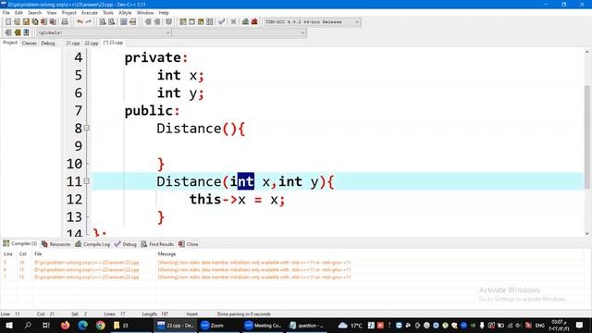592x333 pixels.
Task: Collapse code fold marker on line 11
Action: point(86,181)
